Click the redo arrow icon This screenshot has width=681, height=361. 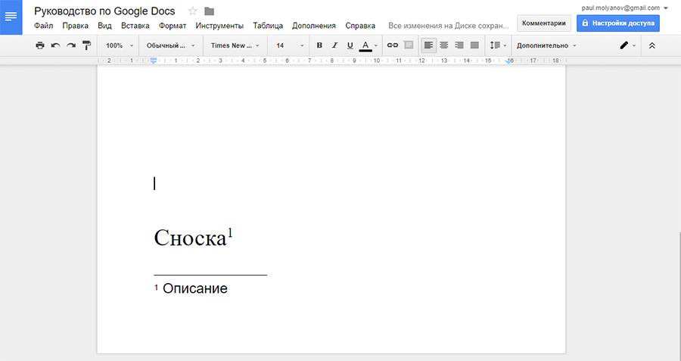(71, 45)
